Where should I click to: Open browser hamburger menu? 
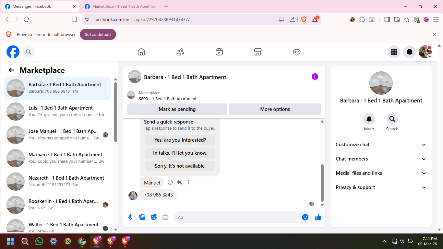436,19
